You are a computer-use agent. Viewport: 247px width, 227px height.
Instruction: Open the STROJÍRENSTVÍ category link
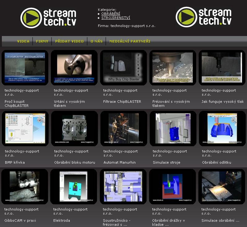116,18
